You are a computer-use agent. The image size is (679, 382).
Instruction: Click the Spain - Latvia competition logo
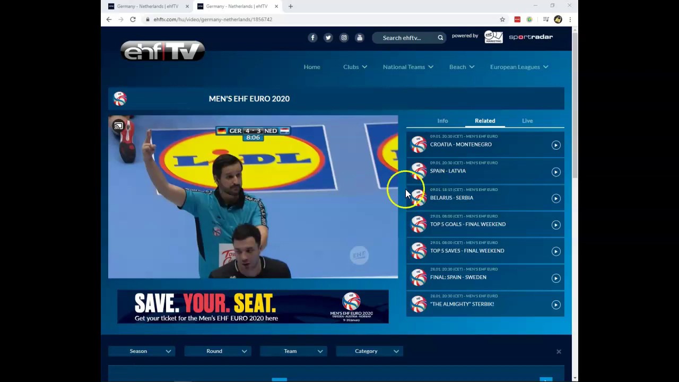point(419,170)
